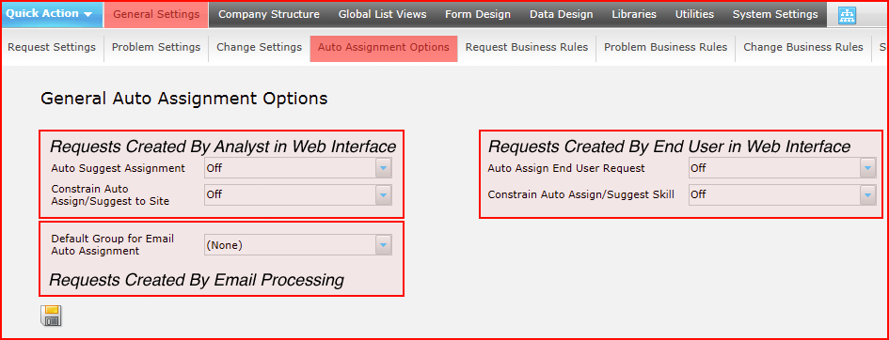This screenshot has width=889, height=340.
Task: Switch to Change Settings tab
Action: [259, 48]
